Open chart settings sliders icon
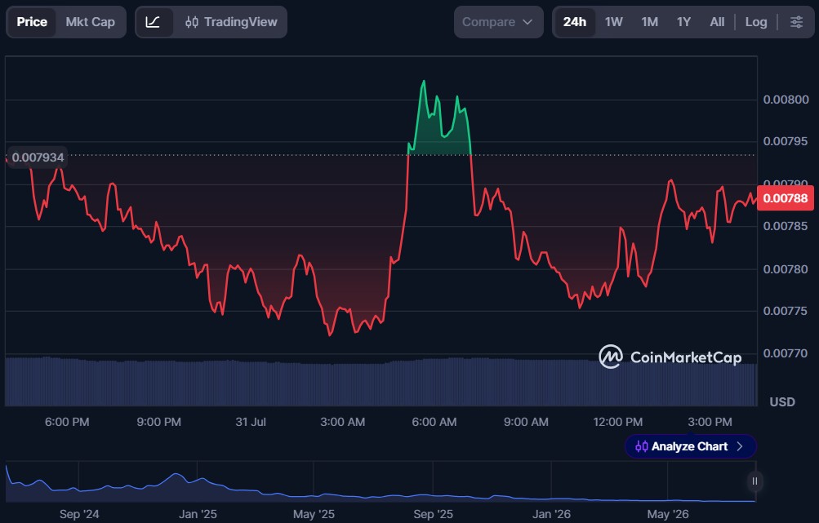This screenshot has width=819, height=523. pos(796,22)
